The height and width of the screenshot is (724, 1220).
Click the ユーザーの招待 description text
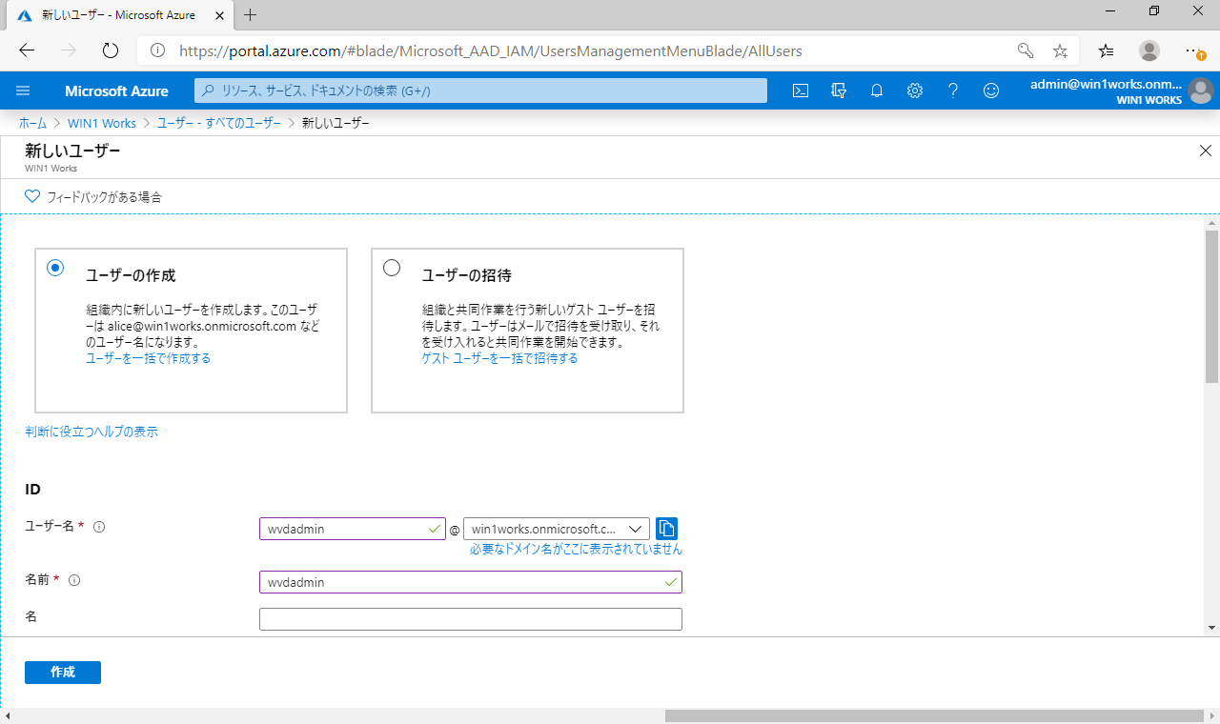point(540,326)
